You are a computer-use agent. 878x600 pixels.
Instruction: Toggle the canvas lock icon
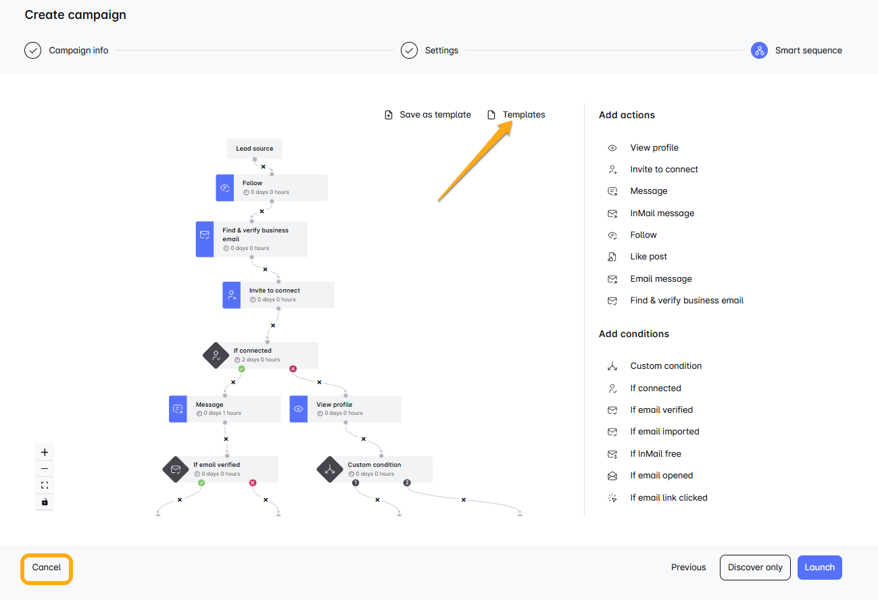pos(45,502)
